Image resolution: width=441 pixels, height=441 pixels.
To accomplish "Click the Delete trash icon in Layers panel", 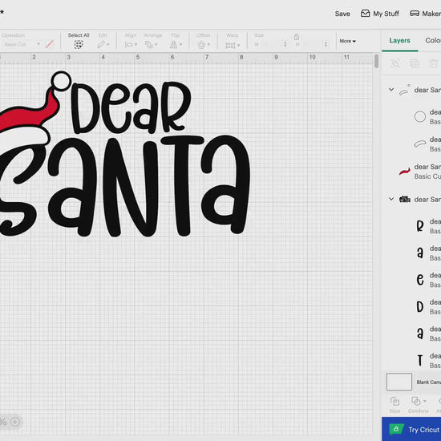I will (434, 63).
